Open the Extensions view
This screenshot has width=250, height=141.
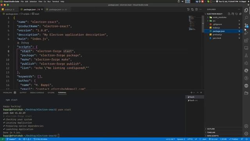[246, 40]
